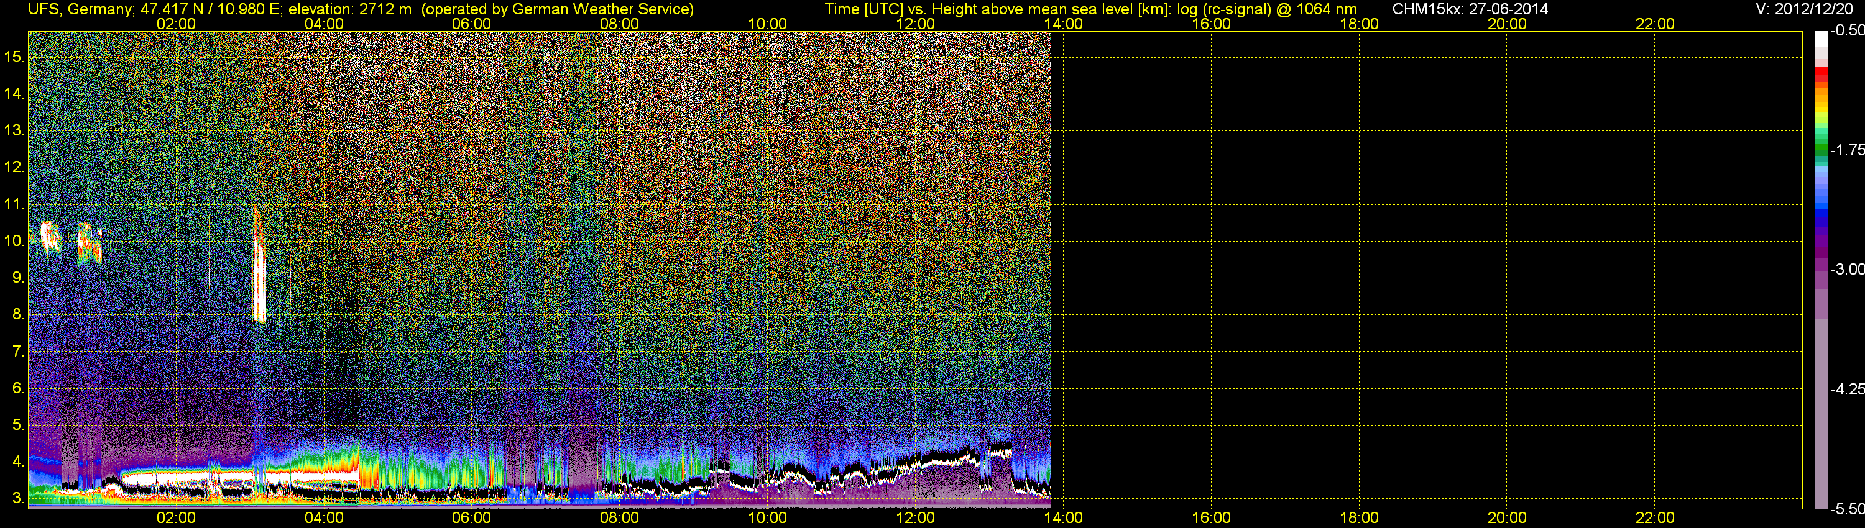The width and height of the screenshot is (1865, 528).
Task: Click the 3 km height axis label
Action: point(17,498)
